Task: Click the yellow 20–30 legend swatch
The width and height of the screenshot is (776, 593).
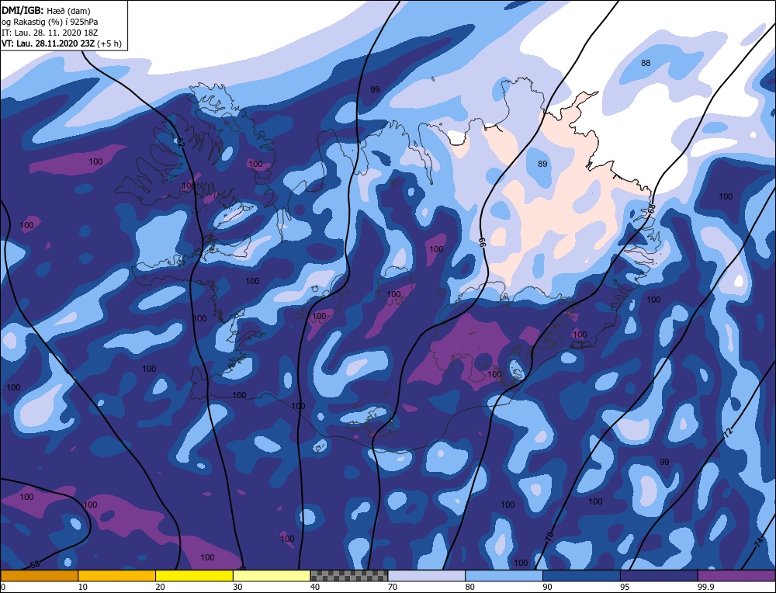Action: coord(195,576)
